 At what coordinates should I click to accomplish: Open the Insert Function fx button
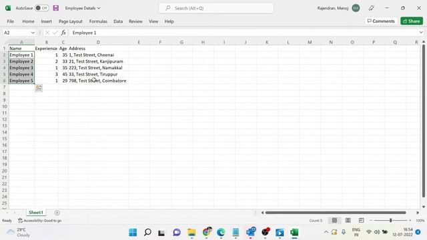click(63, 33)
